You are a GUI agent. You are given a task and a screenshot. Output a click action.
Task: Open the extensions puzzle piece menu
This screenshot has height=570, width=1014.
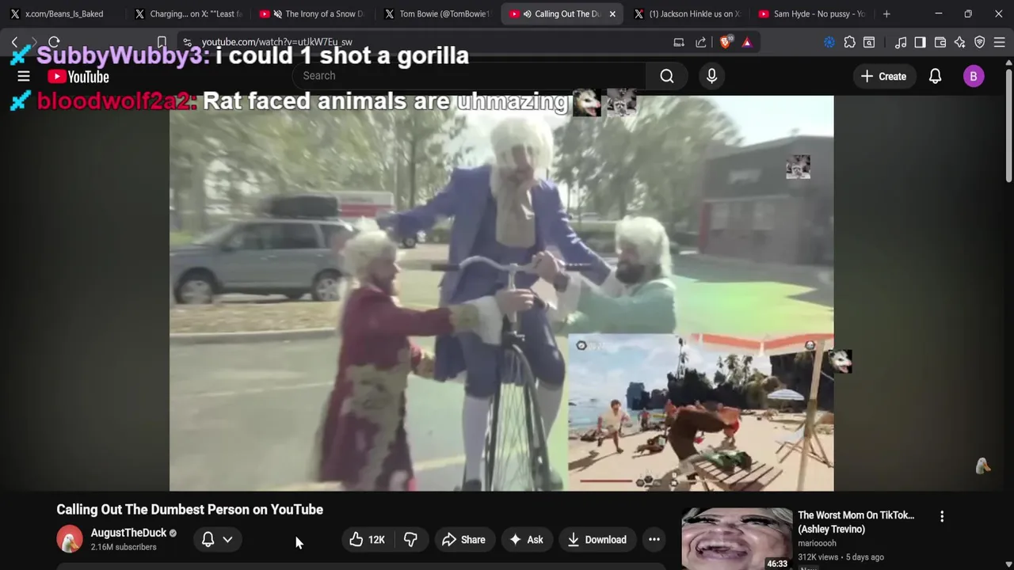pos(849,42)
